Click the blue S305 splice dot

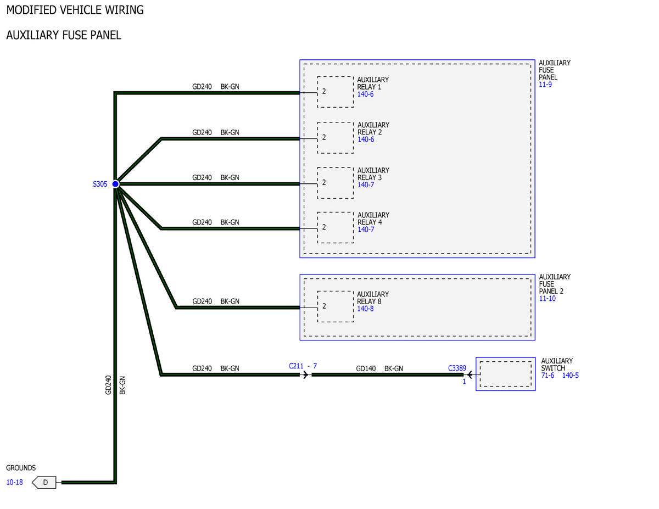[115, 184]
